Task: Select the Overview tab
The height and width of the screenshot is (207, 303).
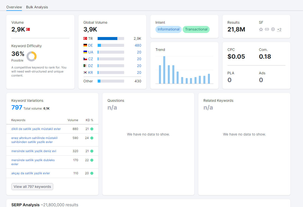Action: [x=14, y=7]
